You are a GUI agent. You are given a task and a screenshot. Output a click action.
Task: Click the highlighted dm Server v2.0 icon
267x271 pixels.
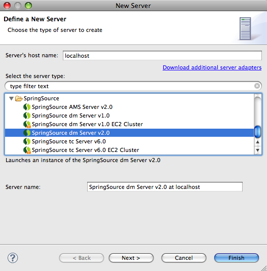pos(27,133)
